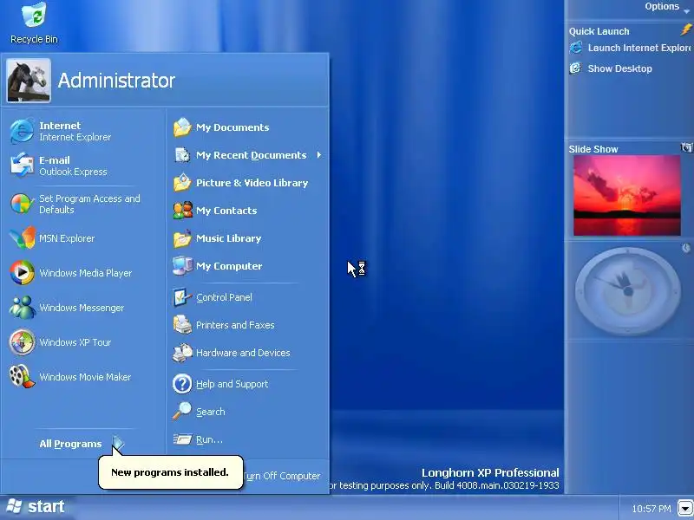Image resolution: width=694 pixels, height=520 pixels.
Task: Click the New programs installed balloon
Action: point(170,472)
